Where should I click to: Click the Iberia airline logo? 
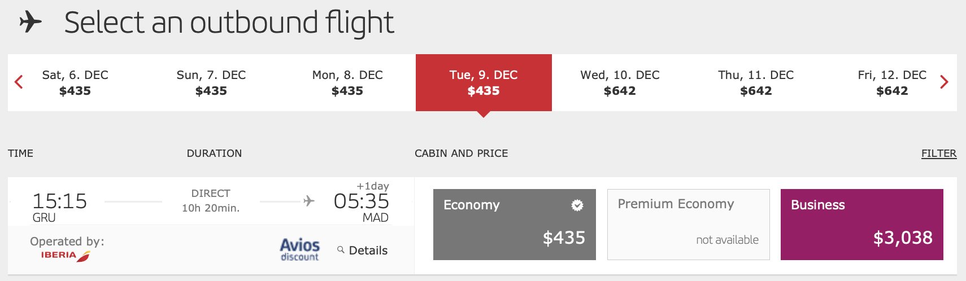click(66, 256)
